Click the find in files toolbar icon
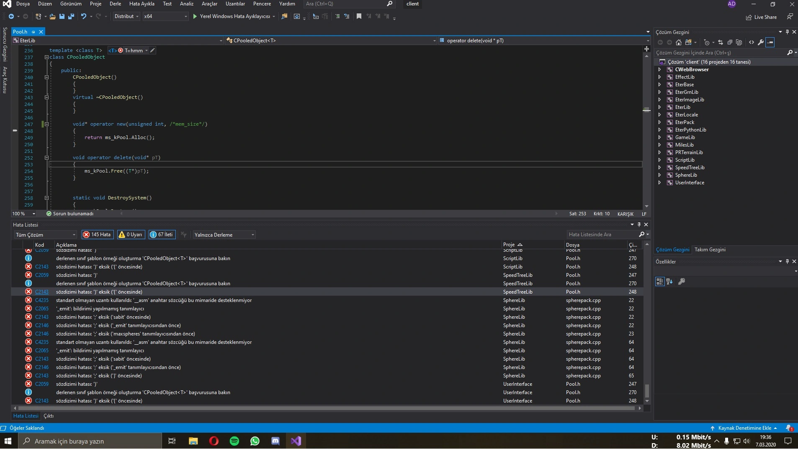 coord(284,16)
